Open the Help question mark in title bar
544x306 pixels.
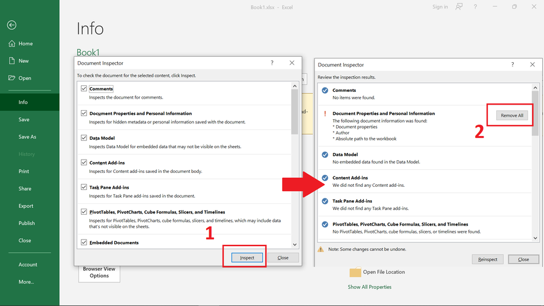click(475, 7)
